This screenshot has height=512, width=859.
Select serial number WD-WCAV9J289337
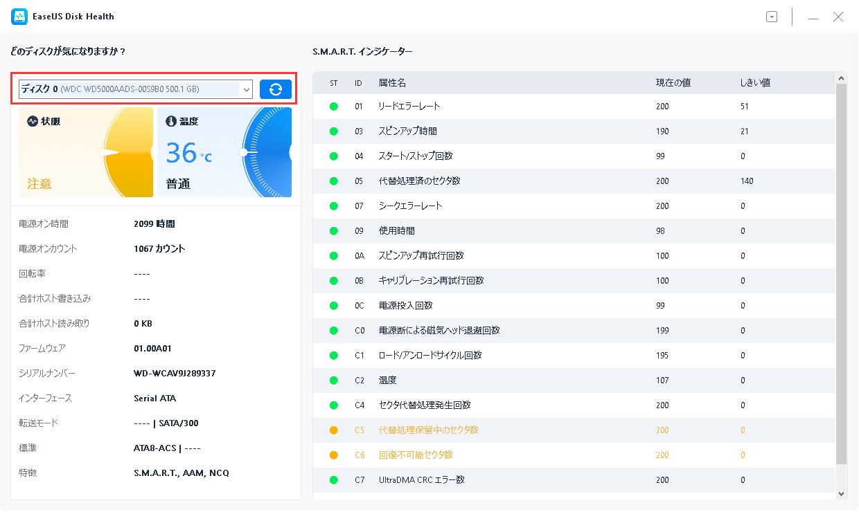175,374
